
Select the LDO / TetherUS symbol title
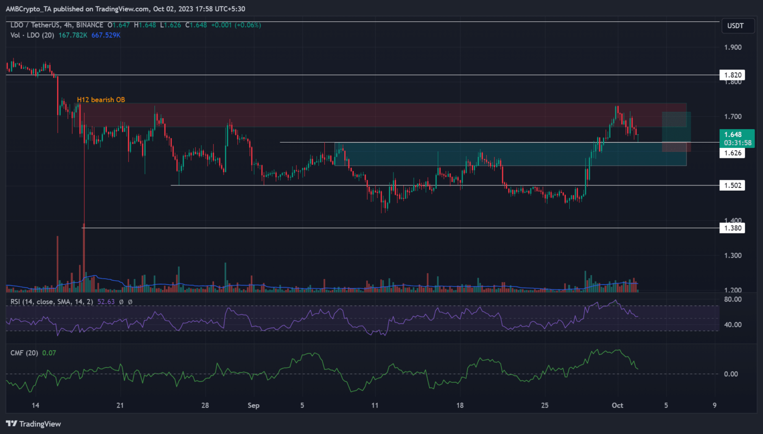point(57,25)
